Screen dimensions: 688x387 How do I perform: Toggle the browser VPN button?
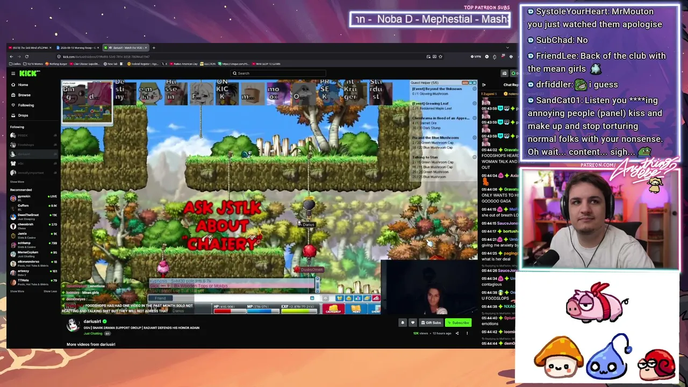[476, 56]
